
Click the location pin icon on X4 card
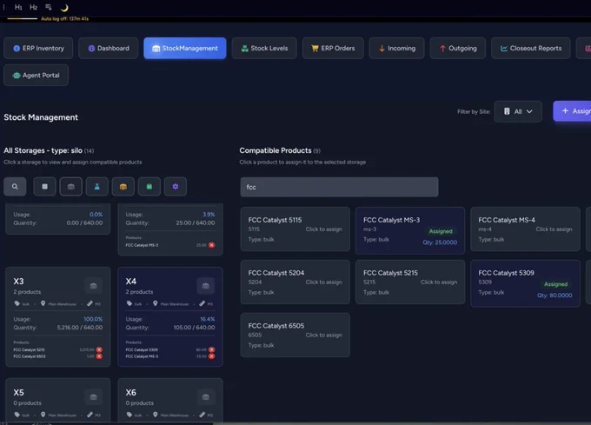156,303
